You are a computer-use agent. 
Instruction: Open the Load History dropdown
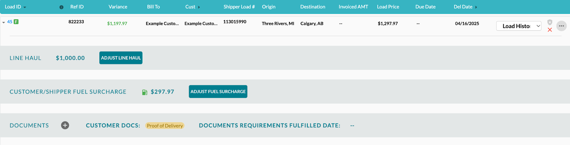pos(519,26)
